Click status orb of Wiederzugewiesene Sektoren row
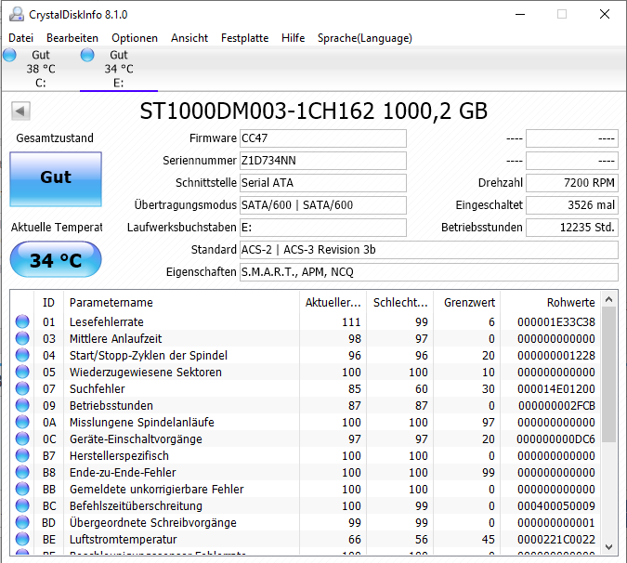This screenshot has height=563, width=627. (22, 373)
